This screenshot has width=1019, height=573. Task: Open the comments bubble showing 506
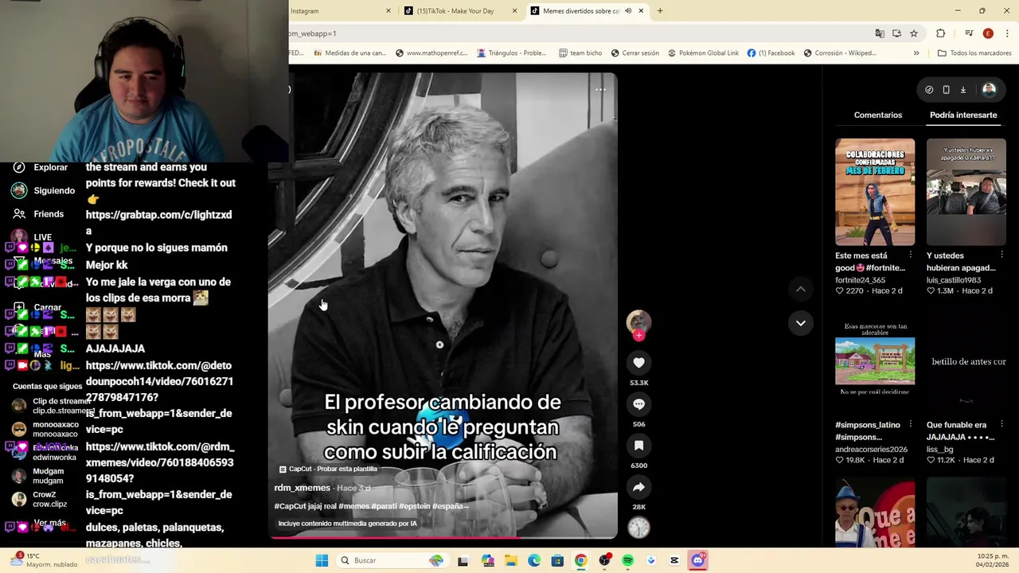[638, 404]
